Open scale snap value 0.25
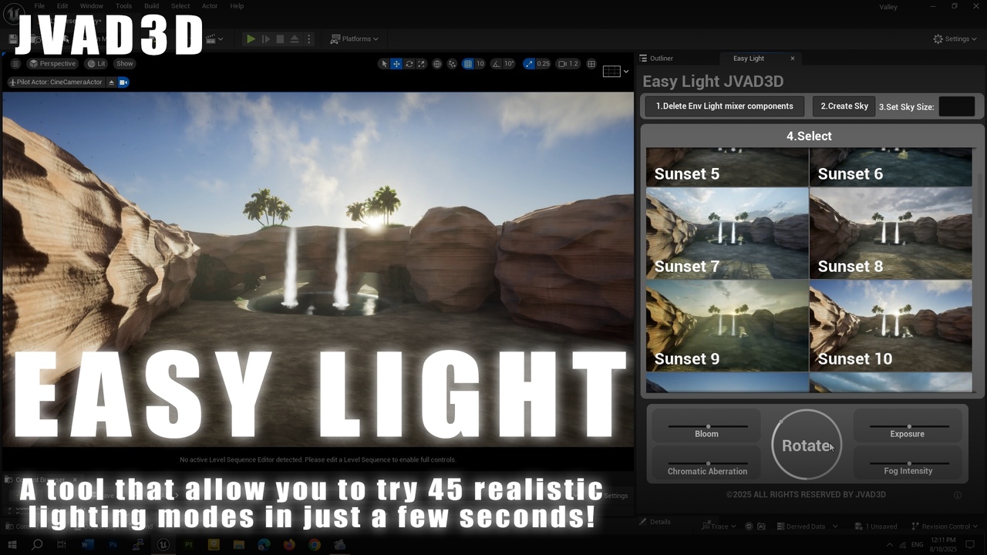 tap(543, 64)
